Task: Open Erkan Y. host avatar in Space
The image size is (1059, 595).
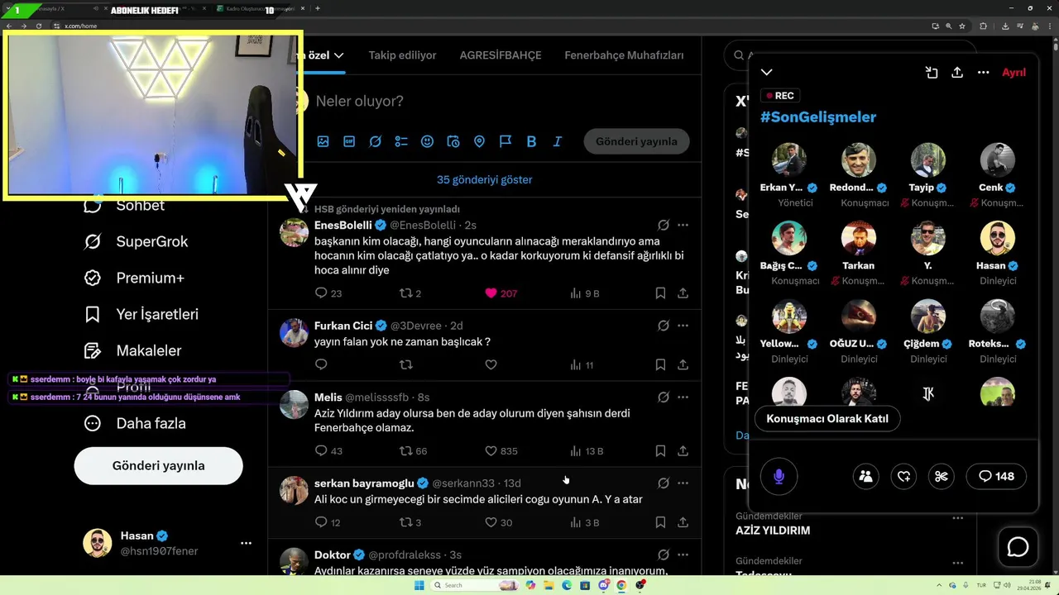Action: [x=788, y=160]
